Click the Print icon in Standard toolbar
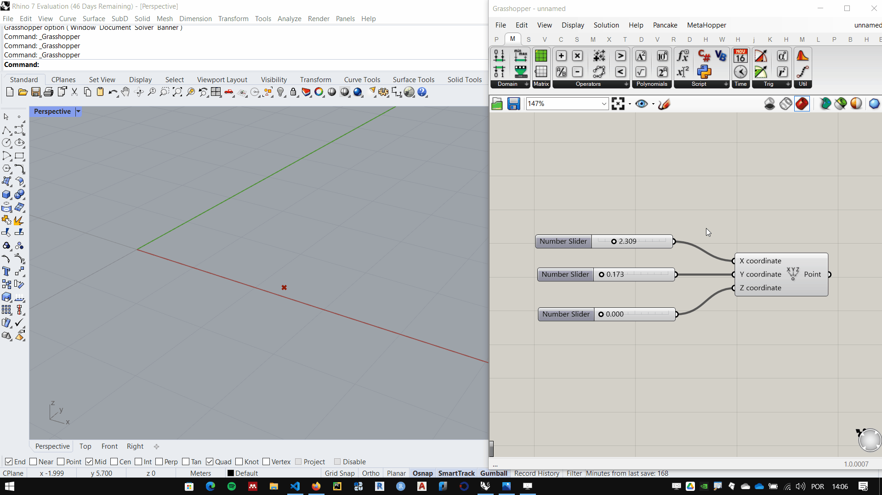Screen dimensions: 882x495 48,92
